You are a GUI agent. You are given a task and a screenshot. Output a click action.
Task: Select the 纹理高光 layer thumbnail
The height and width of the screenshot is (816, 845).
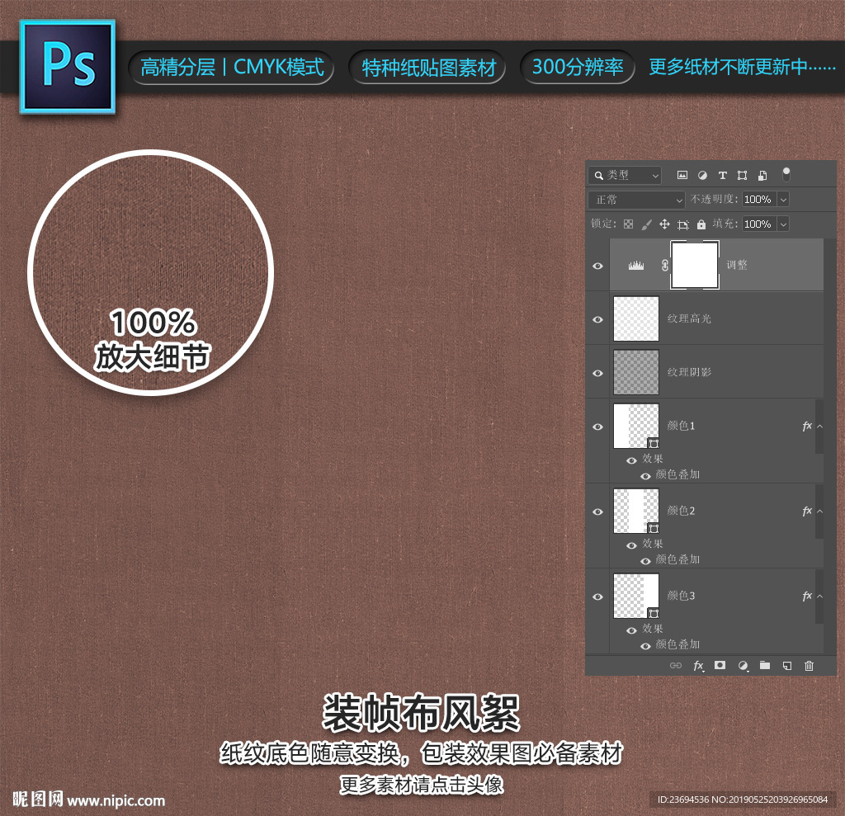(x=636, y=318)
